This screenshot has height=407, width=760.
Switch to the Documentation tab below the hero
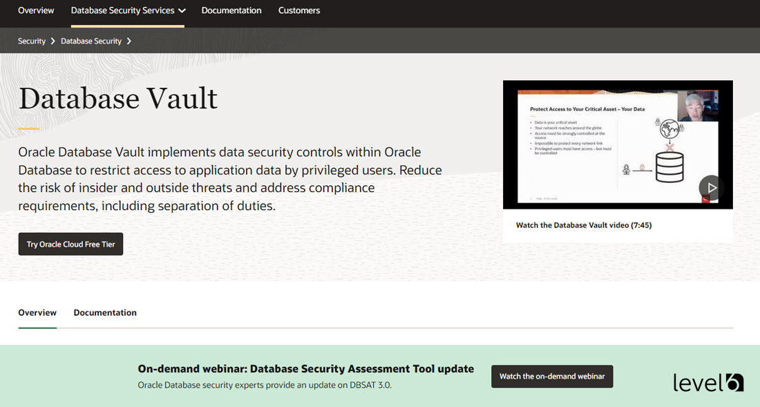tap(104, 312)
